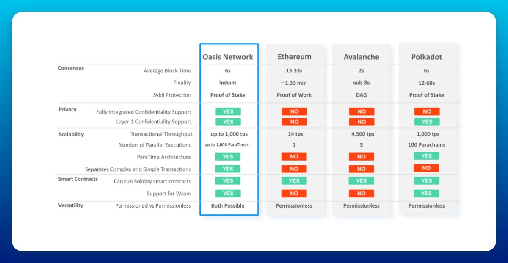Image resolution: width=508 pixels, height=263 pixels.
Task: Click the 100 Parachains value
Action: coord(427,145)
